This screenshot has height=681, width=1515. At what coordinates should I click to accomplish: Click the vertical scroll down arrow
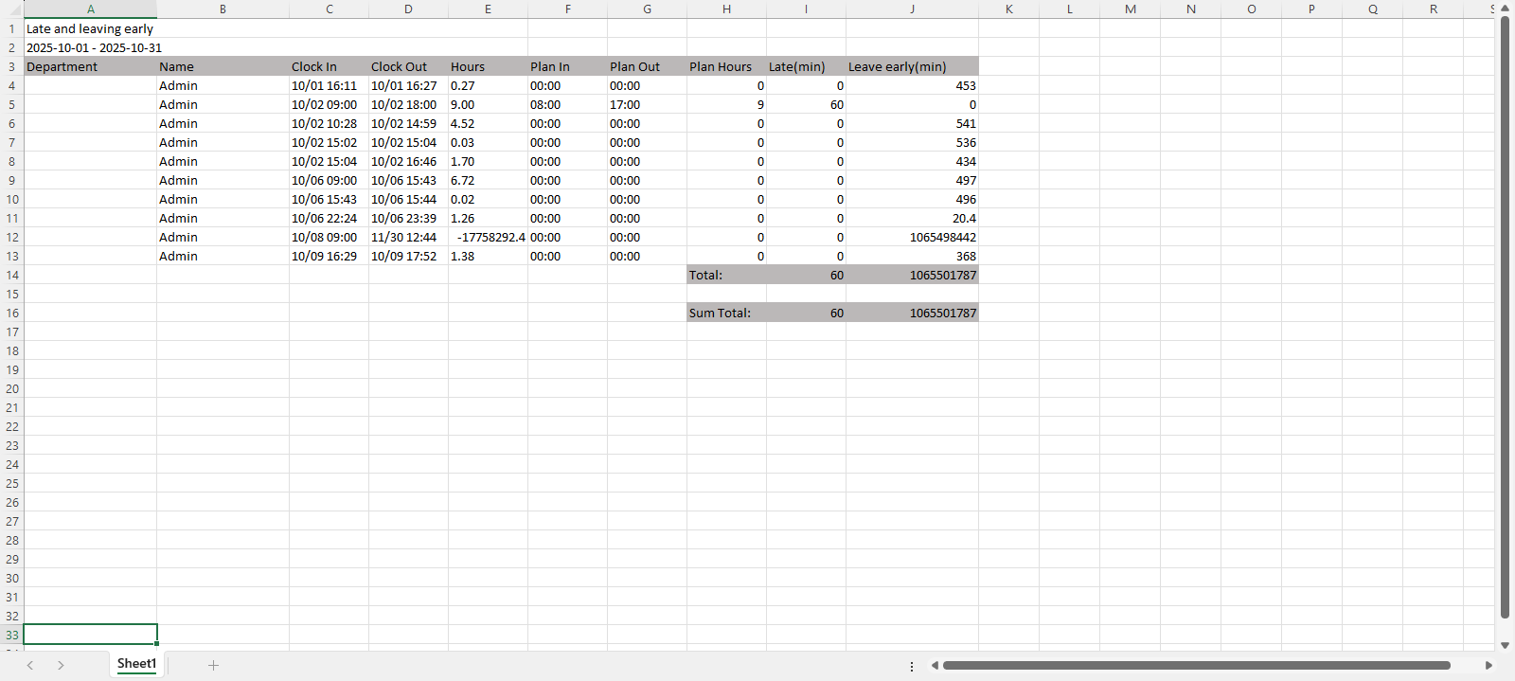[x=1505, y=645]
